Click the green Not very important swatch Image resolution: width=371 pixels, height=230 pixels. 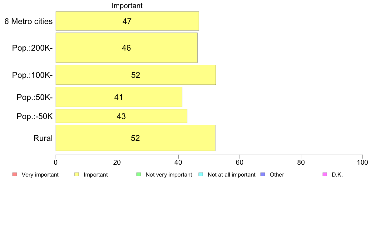[x=139, y=175]
